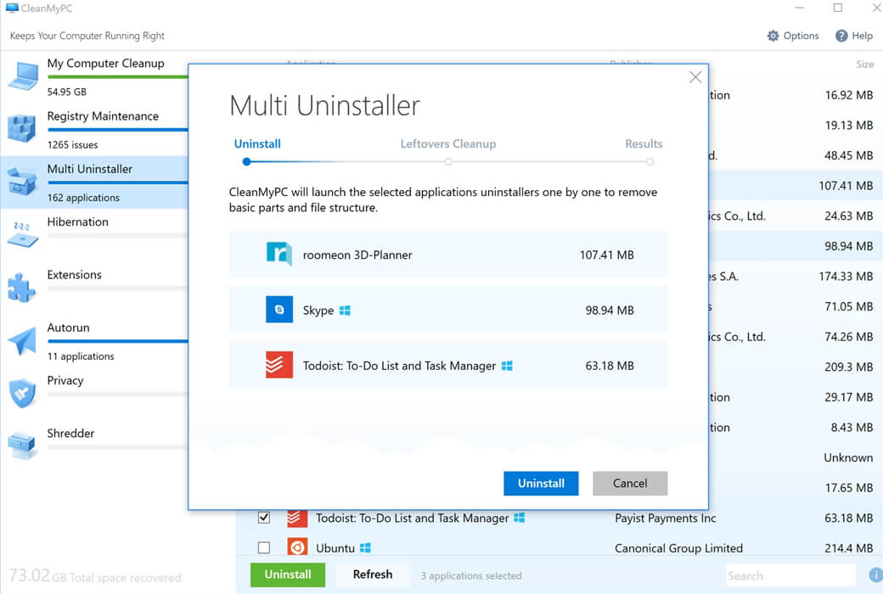Click Canonical Group Limited publisher text
The height and width of the screenshot is (594, 883).
(678, 548)
